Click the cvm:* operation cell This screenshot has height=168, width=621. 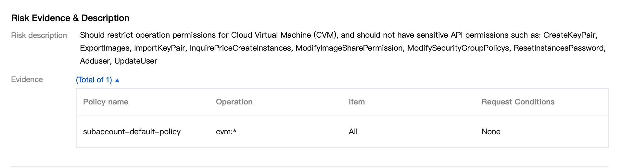[226, 132]
